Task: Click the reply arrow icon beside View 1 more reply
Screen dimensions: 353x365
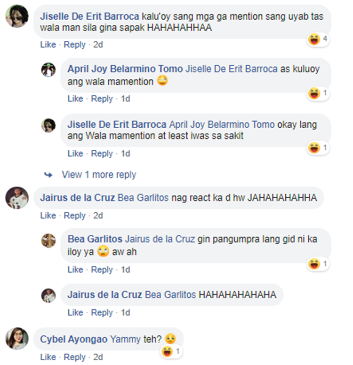Action: click(x=48, y=175)
